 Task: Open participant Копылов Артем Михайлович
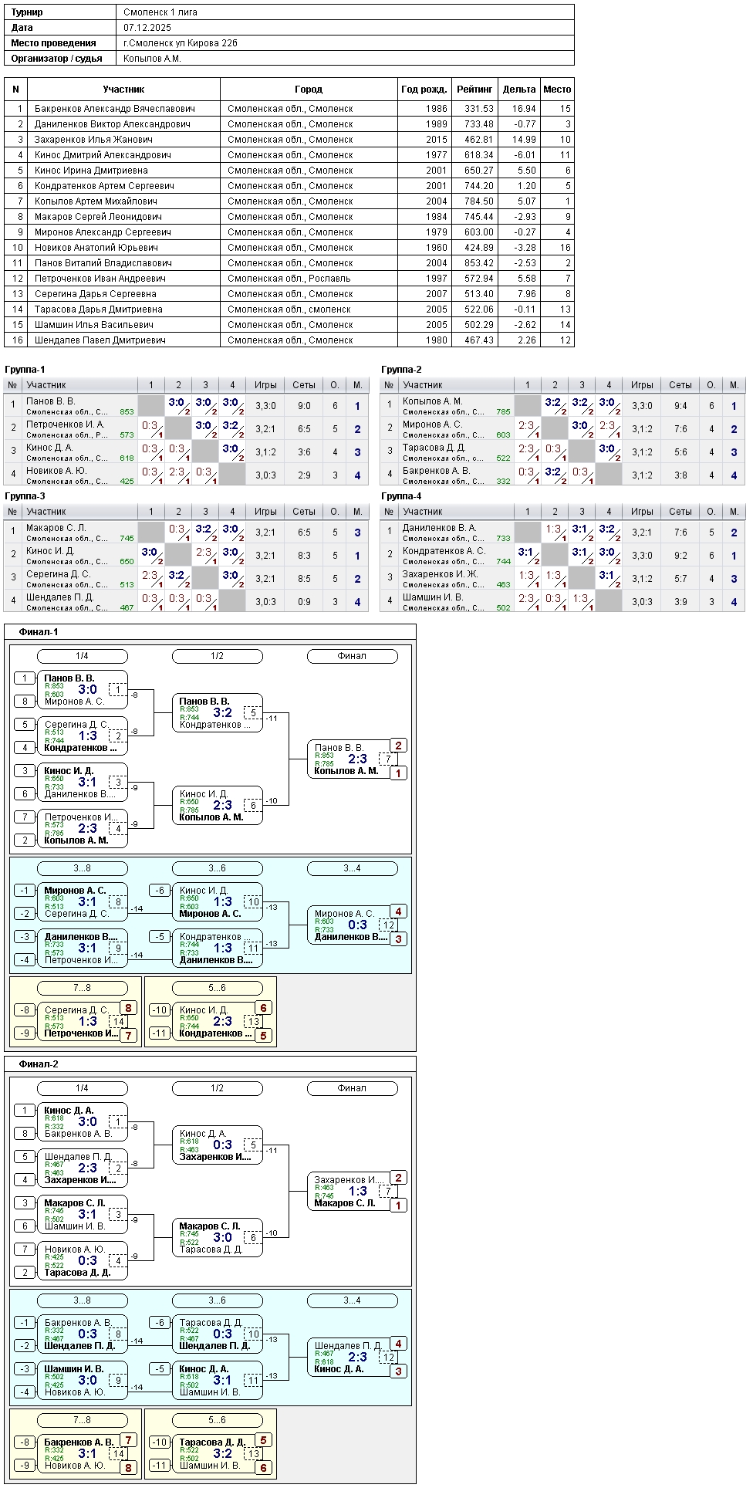[x=96, y=201]
